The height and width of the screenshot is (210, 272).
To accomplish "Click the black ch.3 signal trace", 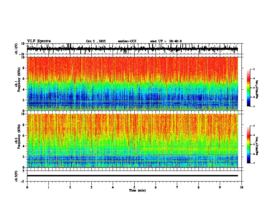I will coord(133,176).
